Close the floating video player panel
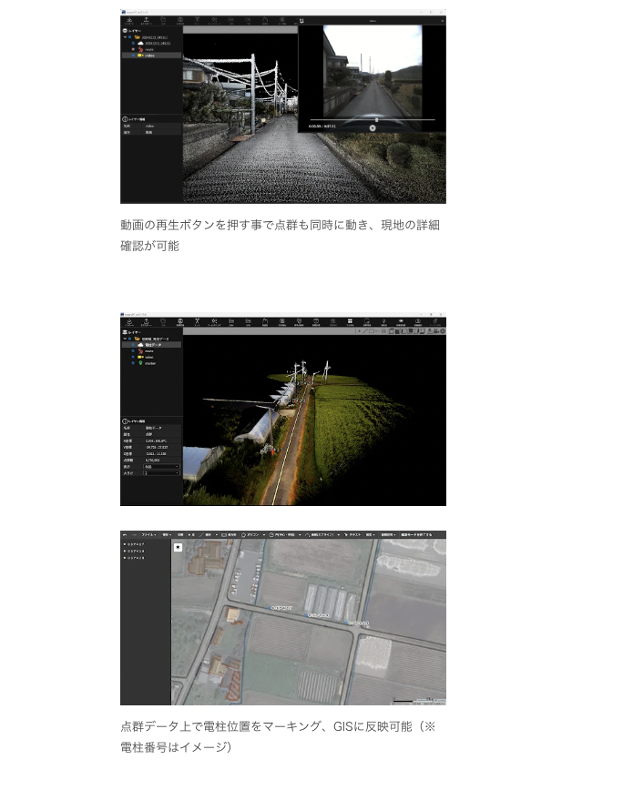 click(443, 21)
